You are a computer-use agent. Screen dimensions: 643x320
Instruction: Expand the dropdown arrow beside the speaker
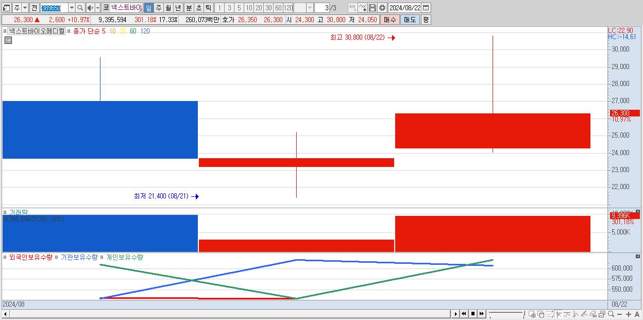(x=97, y=8)
